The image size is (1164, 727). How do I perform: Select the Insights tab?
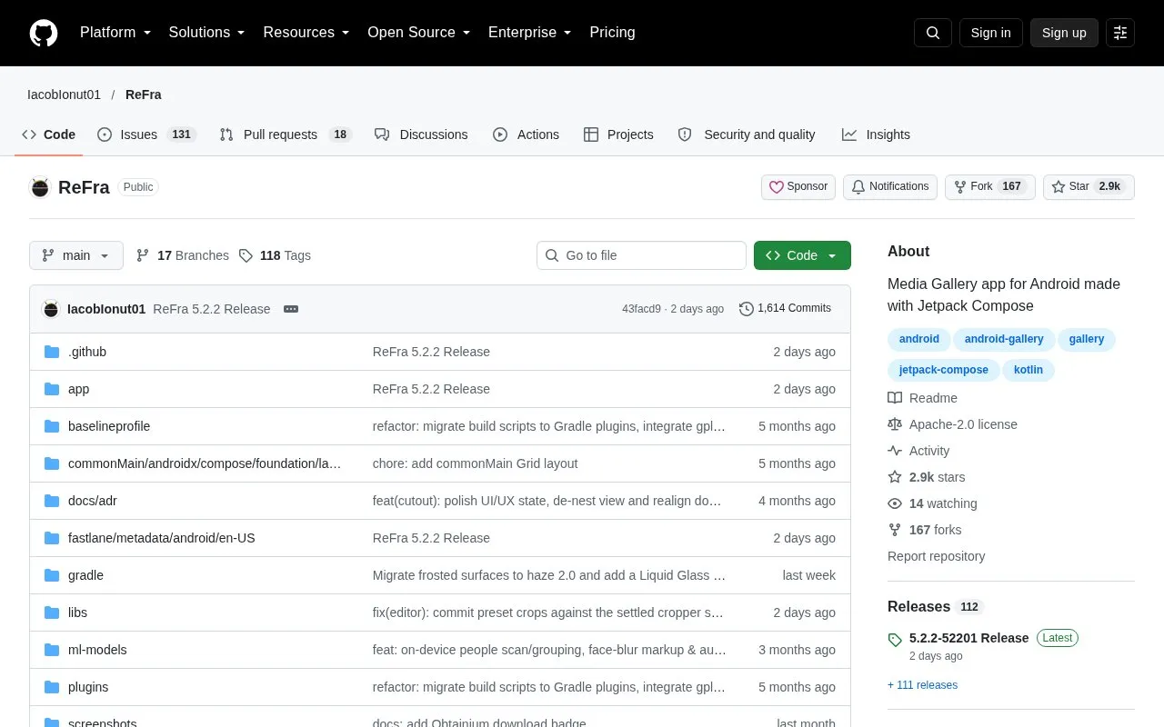pos(876,134)
